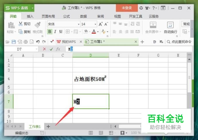Click the fx insert function icon
This screenshot has height=140, width=198.
(x=58, y=49)
